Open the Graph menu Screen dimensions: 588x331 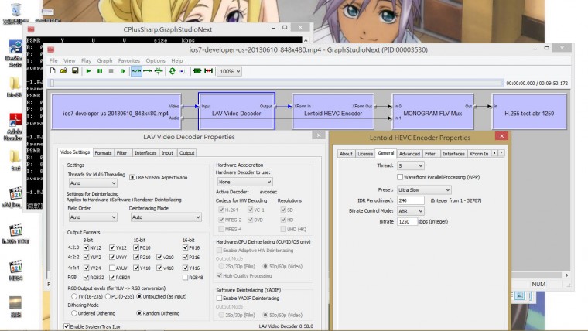click(104, 60)
